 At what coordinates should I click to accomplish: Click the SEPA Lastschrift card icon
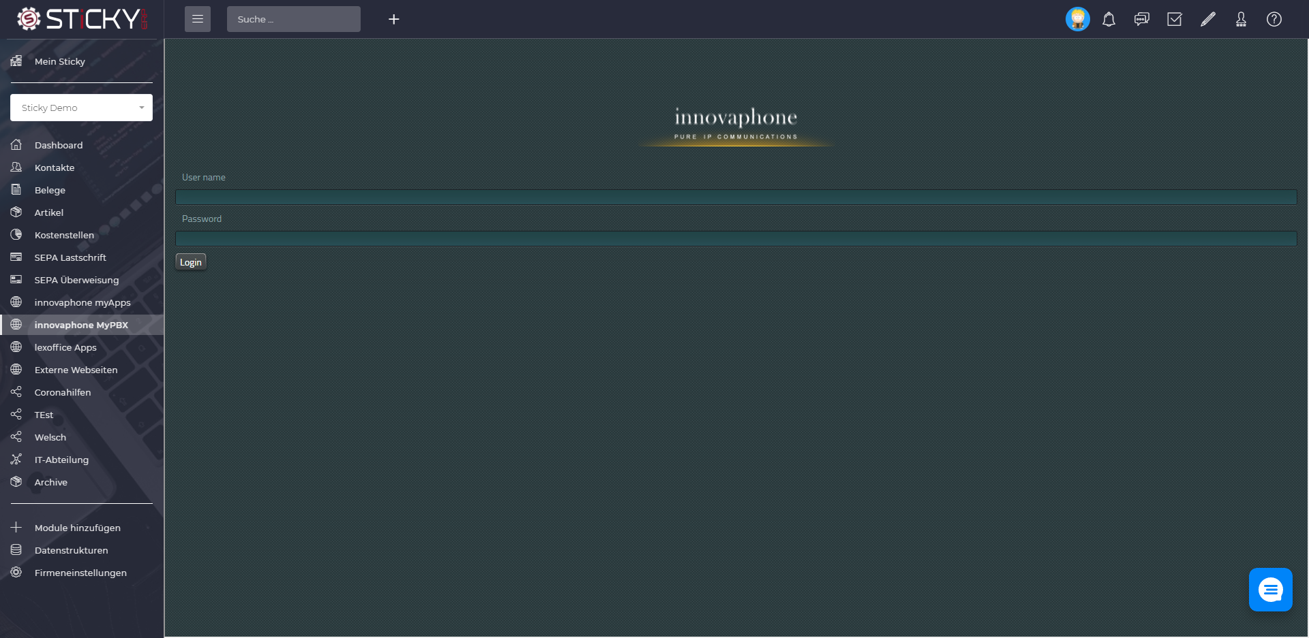tap(16, 257)
